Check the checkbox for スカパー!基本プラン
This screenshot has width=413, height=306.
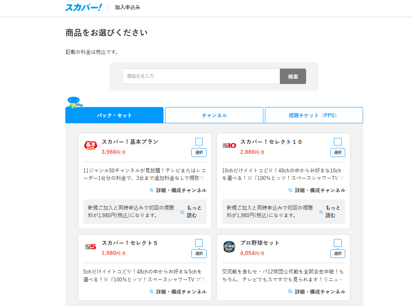[x=199, y=142]
